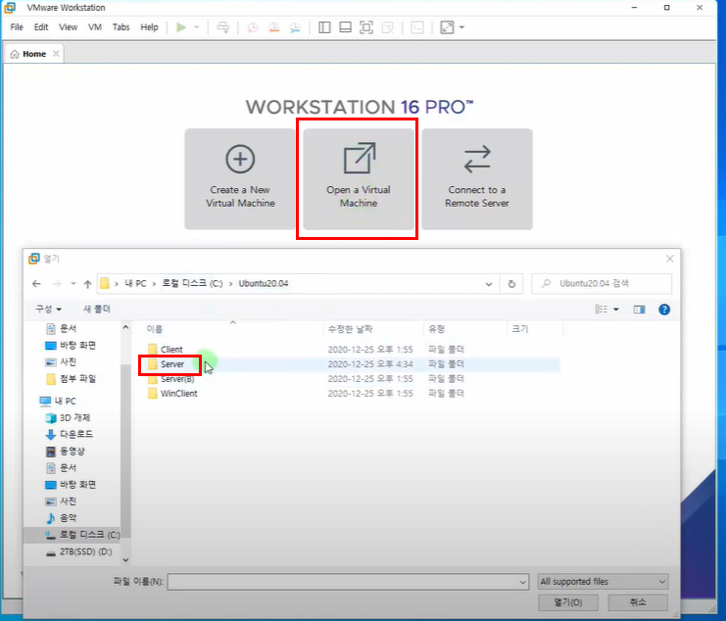The height and width of the screenshot is (621, 726).
Task: Click Create a New Virtual Machine tile
Action: point(240,179)
